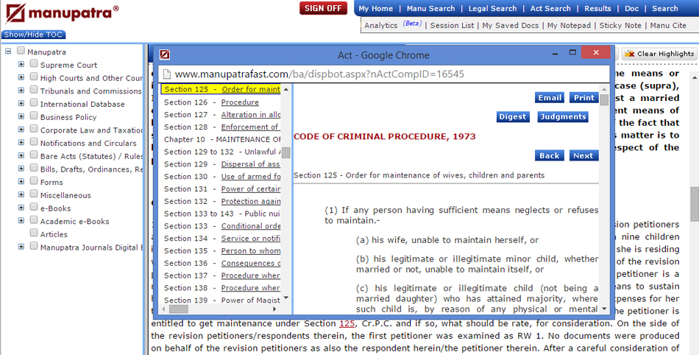Open Section 135 Person to whom link

click(x=250, y=250)
